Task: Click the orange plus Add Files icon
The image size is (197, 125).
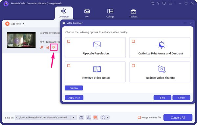Action: pyautogui.click(x=8, y=24)
